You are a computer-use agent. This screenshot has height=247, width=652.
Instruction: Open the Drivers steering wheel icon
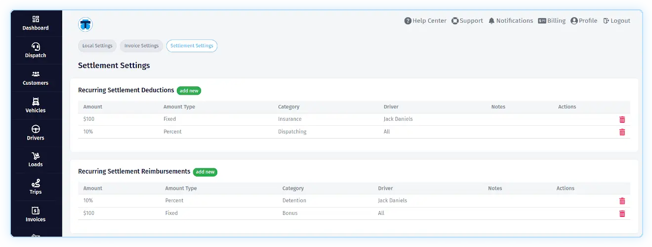[36, 129]
